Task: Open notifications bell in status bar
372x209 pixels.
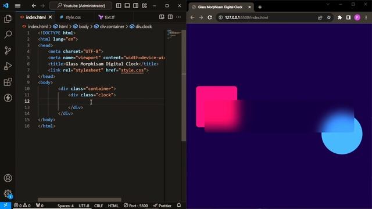Action: click(179, 205)
